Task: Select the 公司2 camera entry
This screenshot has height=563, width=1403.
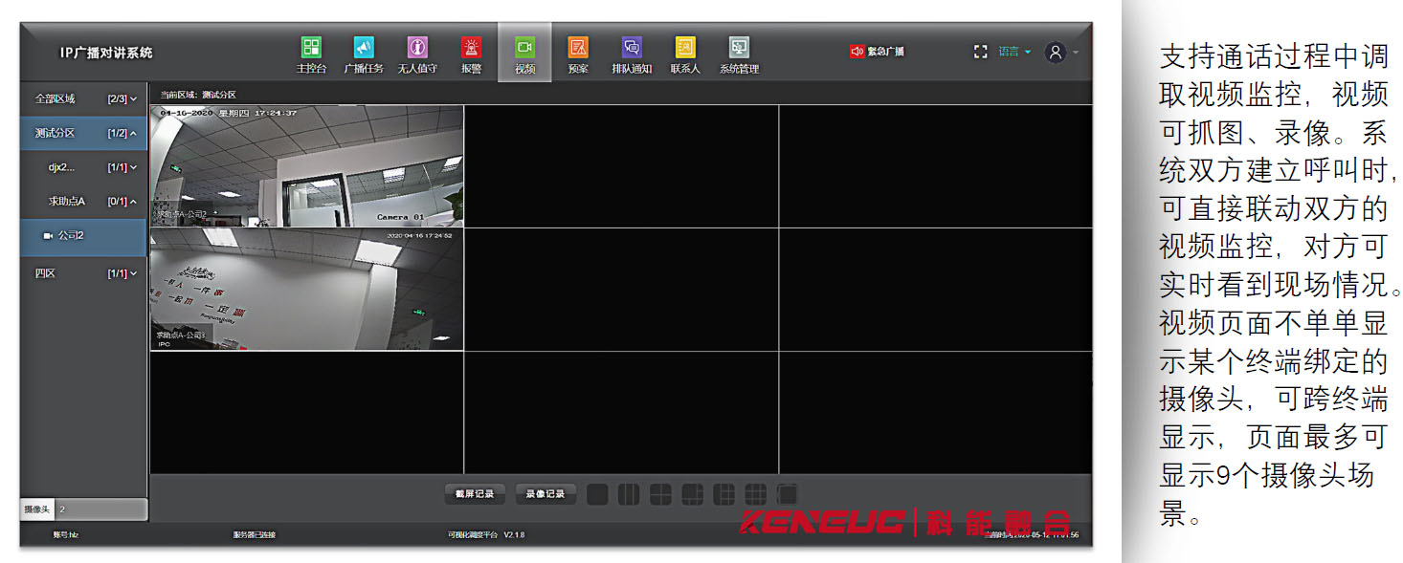Action: [x=83, y=236]
